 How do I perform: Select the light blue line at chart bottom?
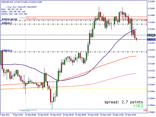coord(86,109)
